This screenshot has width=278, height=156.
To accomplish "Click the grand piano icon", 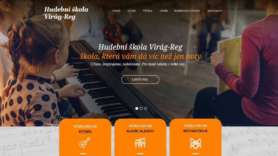I will (140, 142).
